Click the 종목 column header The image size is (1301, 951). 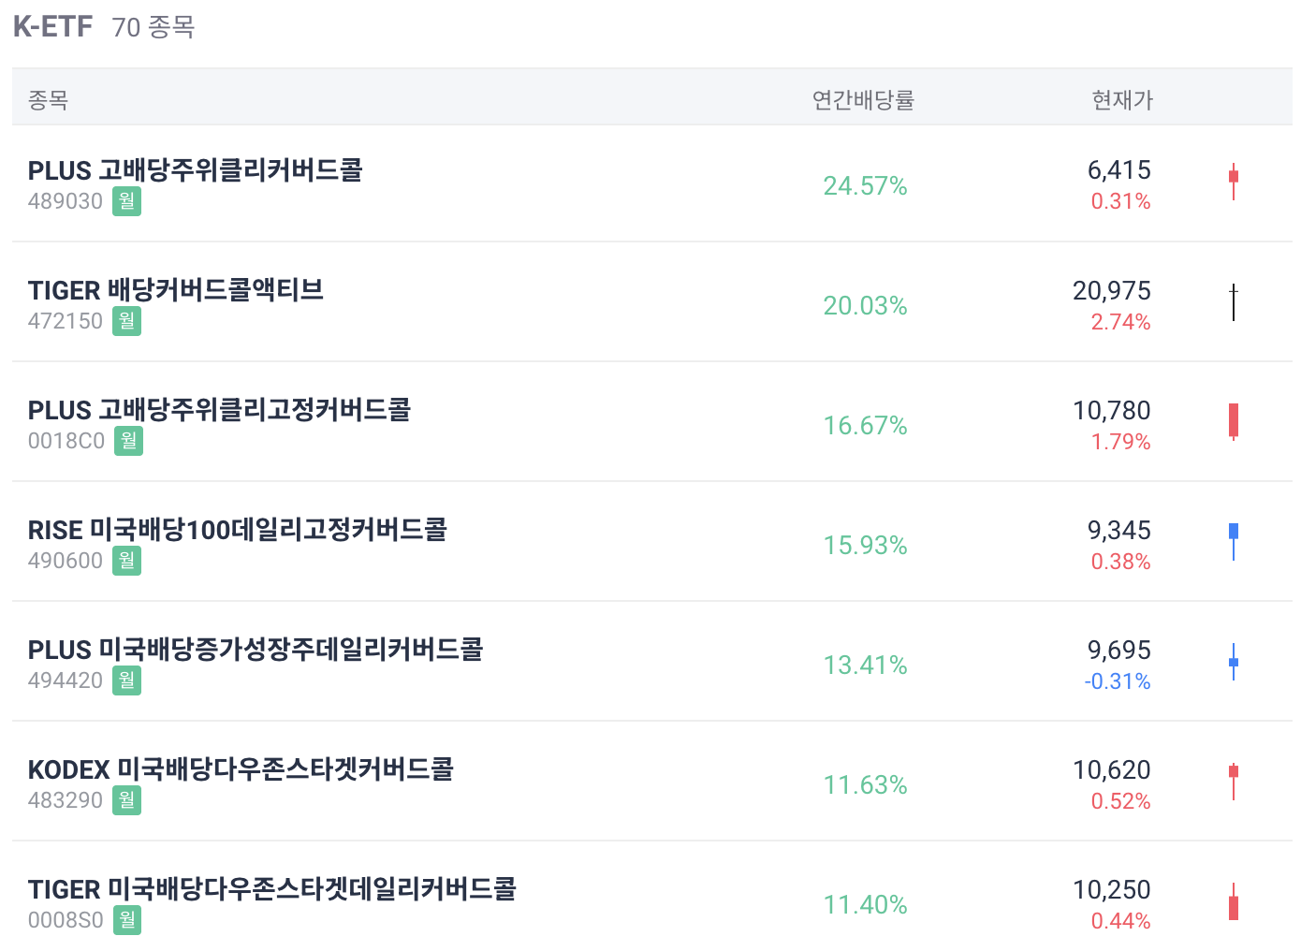coord(48,99)
